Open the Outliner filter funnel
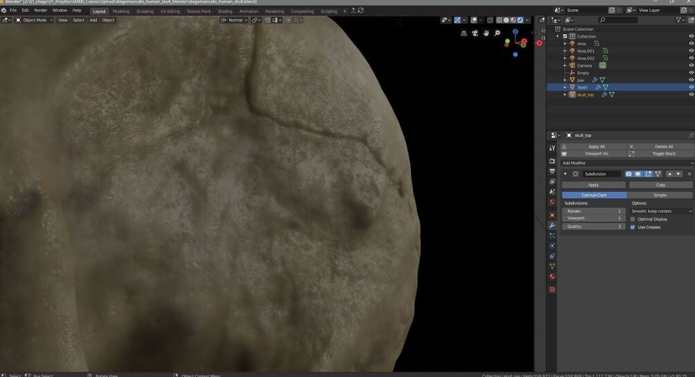This screenshot has width=695, height=377. coord(679,20)
